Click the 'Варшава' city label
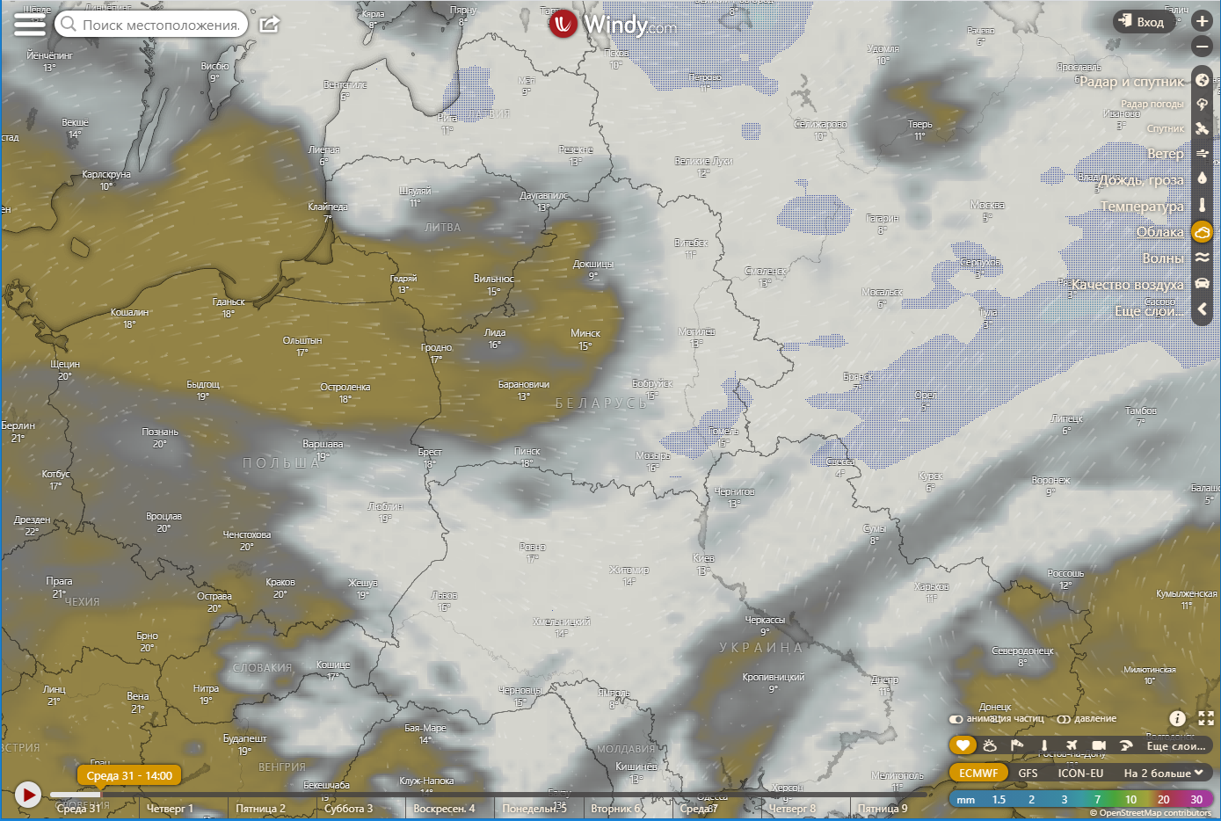 [323, 445]
